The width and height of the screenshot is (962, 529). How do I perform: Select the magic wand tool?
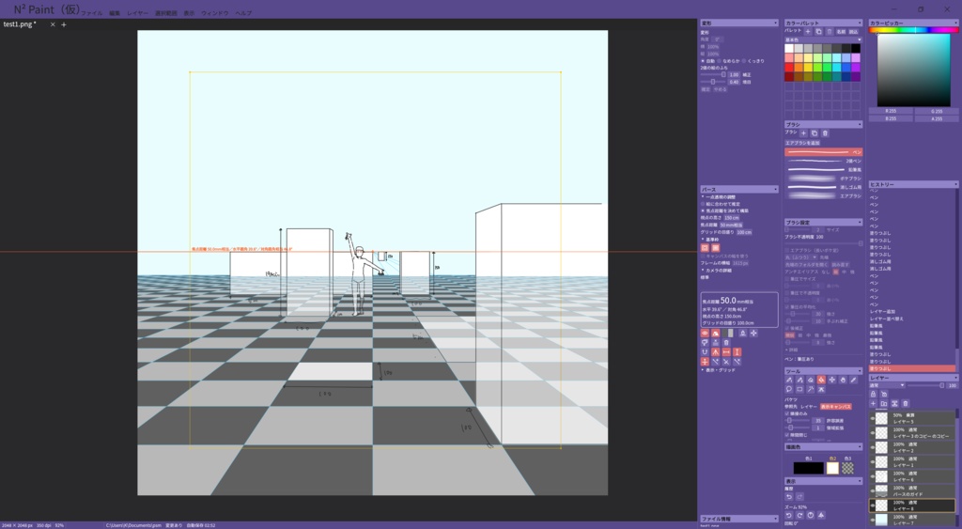811,389
